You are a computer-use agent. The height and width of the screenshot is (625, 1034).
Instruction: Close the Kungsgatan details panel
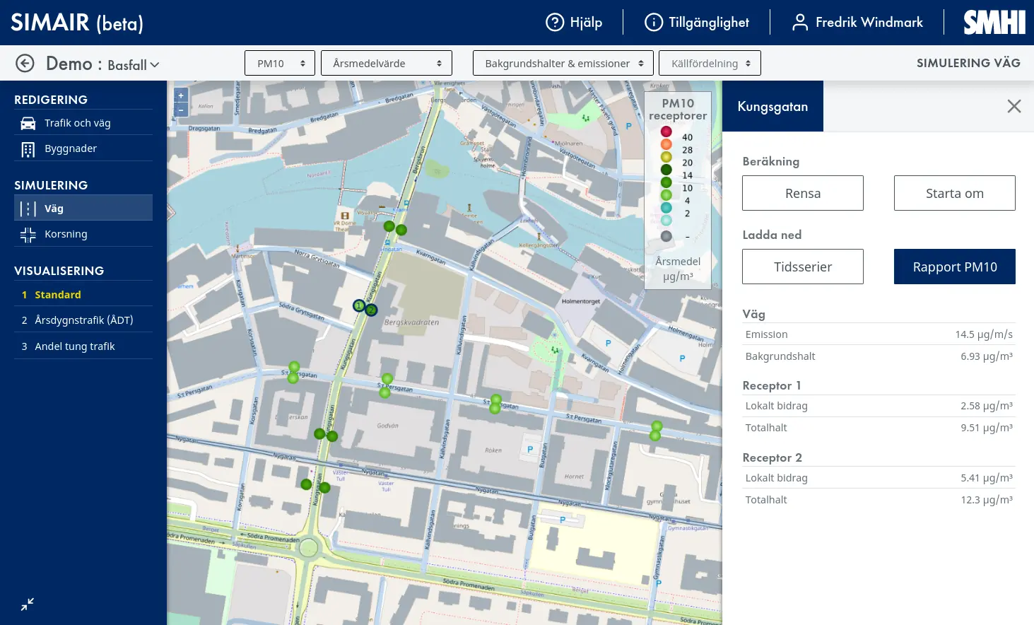tap(1014, 106)
